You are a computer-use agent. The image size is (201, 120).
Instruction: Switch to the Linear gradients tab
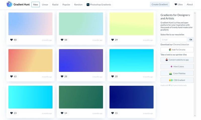45,5
